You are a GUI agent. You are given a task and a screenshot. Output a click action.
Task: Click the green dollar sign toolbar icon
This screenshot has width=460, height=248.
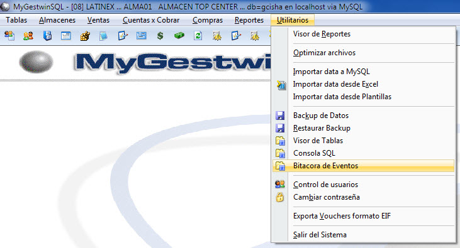tap(160, 36)
